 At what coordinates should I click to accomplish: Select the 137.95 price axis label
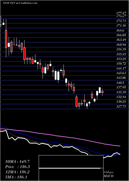coord(121,87)
